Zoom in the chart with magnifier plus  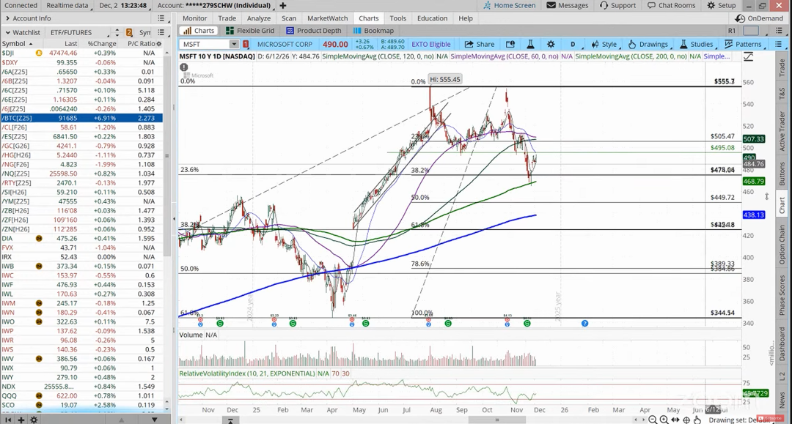664,420
